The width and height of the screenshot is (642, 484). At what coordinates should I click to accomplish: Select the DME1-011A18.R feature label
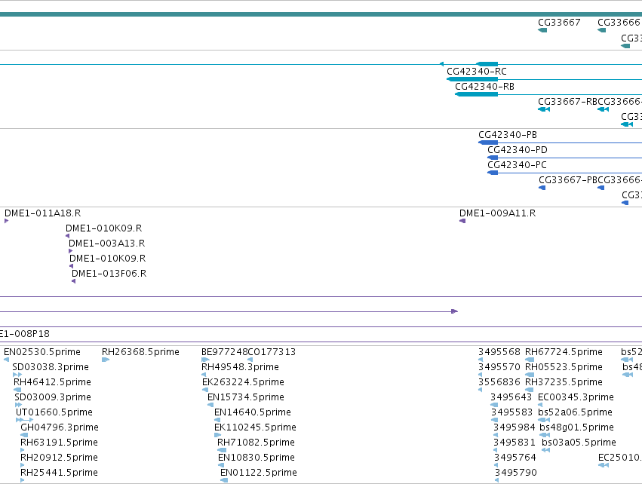click(x=42, y=213)
